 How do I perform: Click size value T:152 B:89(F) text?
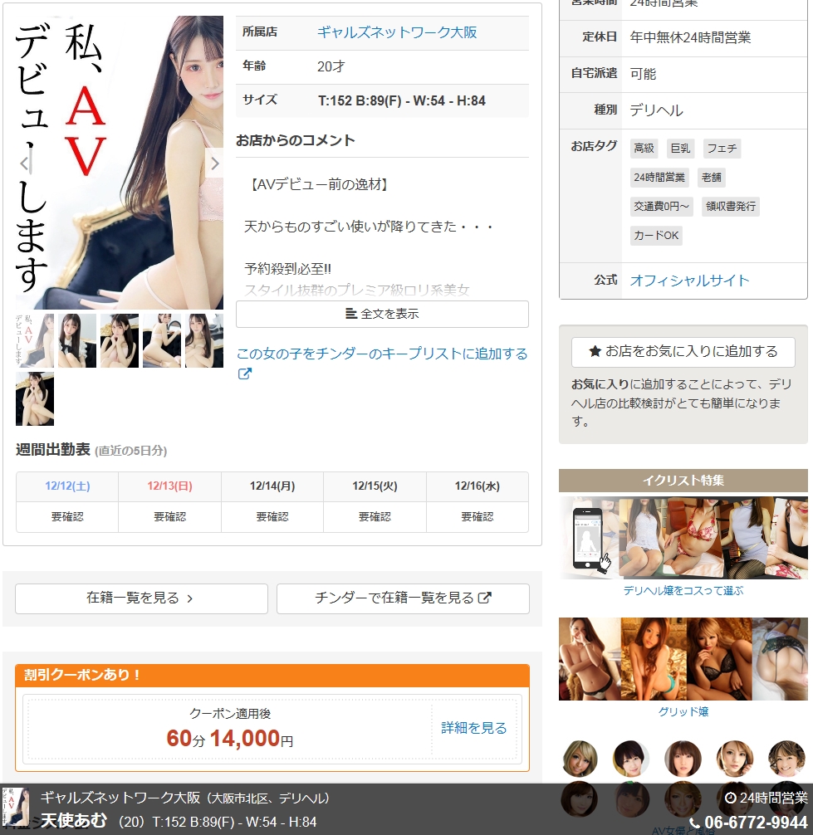(401, 100)
